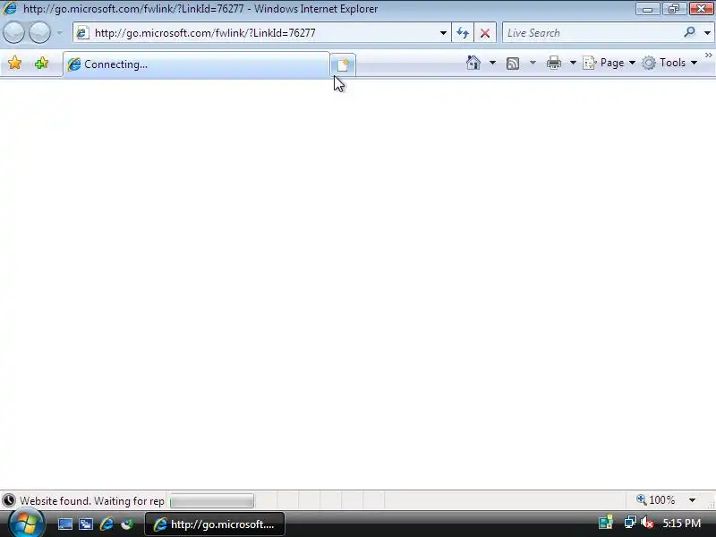Minimize the Internet Explorer window

647,9
